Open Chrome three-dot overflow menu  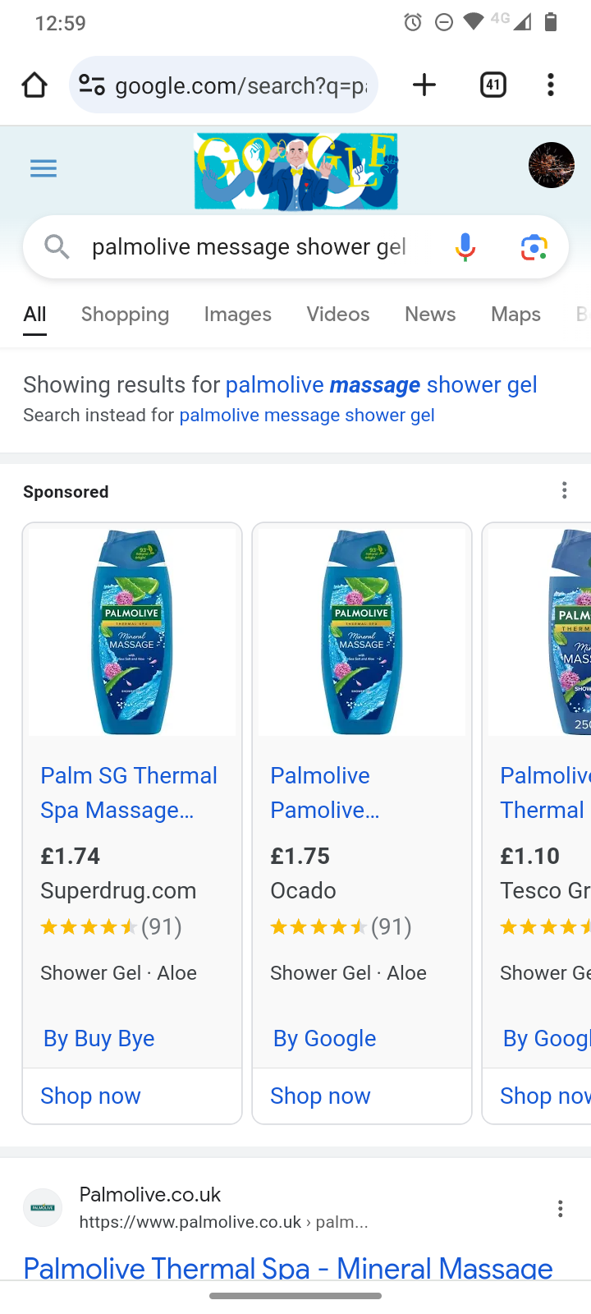(551, 85)
